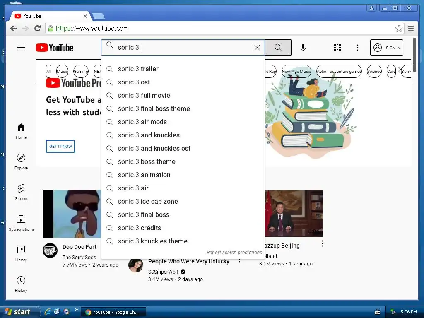Start voice search with microphone
Viewport: 424px width, 318px height.
click(303, 48)
